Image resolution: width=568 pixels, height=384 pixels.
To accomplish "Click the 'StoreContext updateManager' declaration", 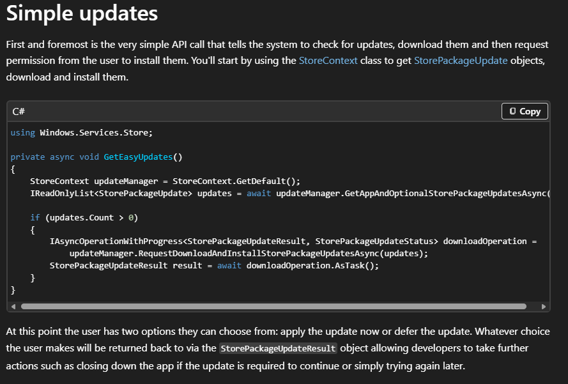I will pyautogui.click(x=94, y=181).
